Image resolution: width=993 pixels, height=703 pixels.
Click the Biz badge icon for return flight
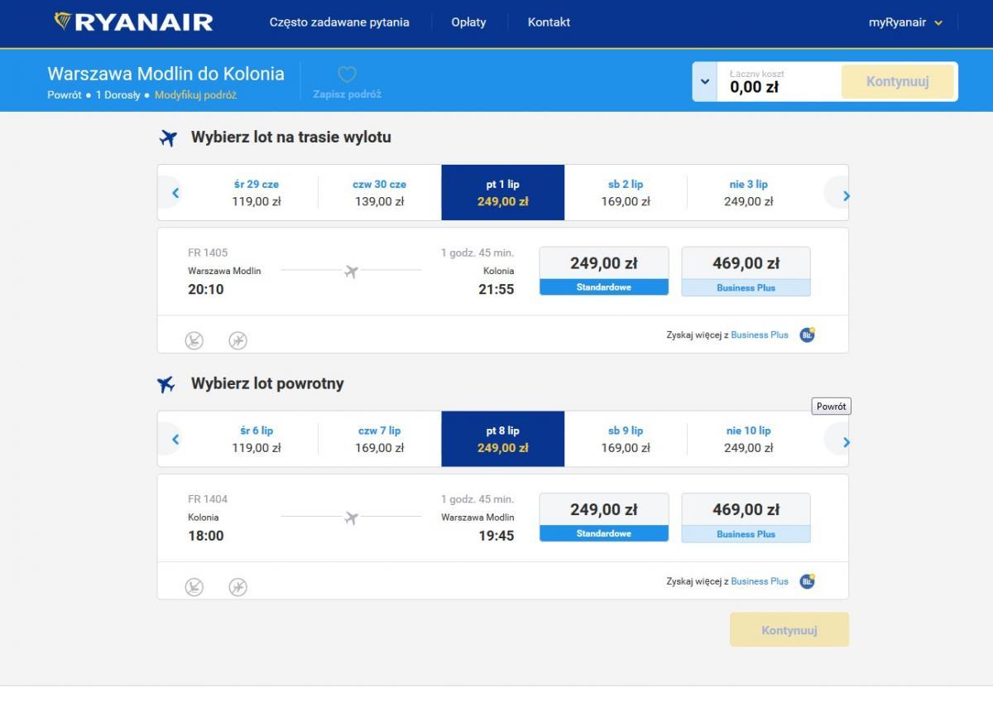click(807, 581)
